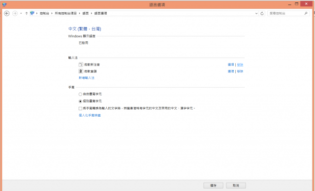Open 選項 for 微軟倉頡
Screen dimensions: 315x191
(231, 71)
